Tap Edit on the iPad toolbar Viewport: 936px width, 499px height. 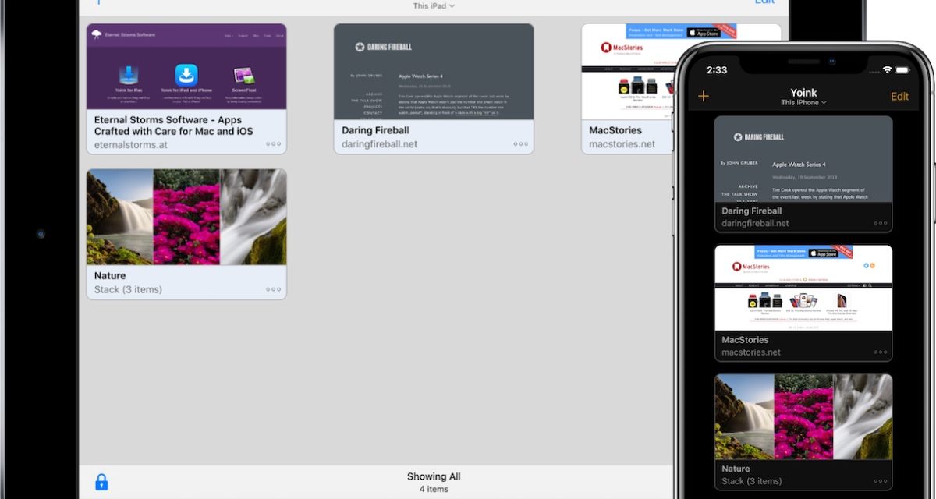764,2
